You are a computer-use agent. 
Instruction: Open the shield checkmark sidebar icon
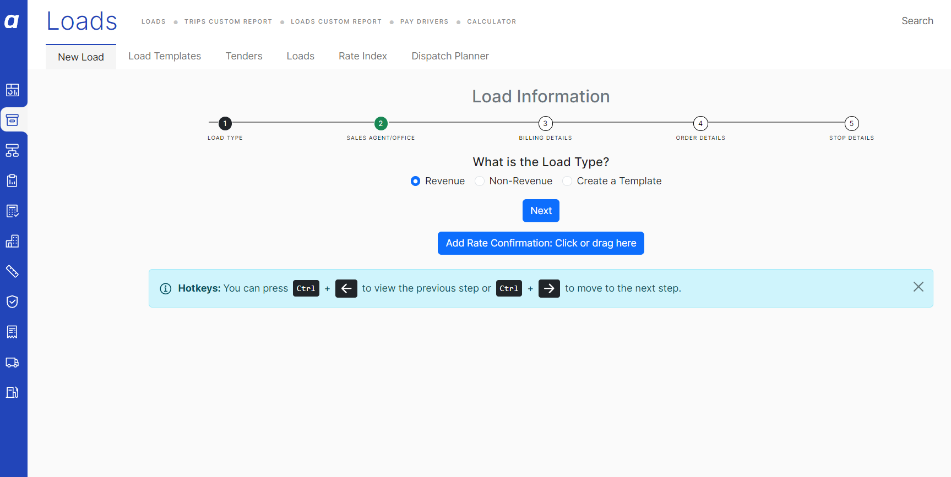pyautogui.click(x=12, y=301)
